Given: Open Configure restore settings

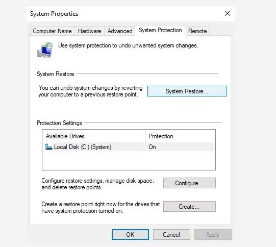Looking at the screenshot, I should click(189, 183).
